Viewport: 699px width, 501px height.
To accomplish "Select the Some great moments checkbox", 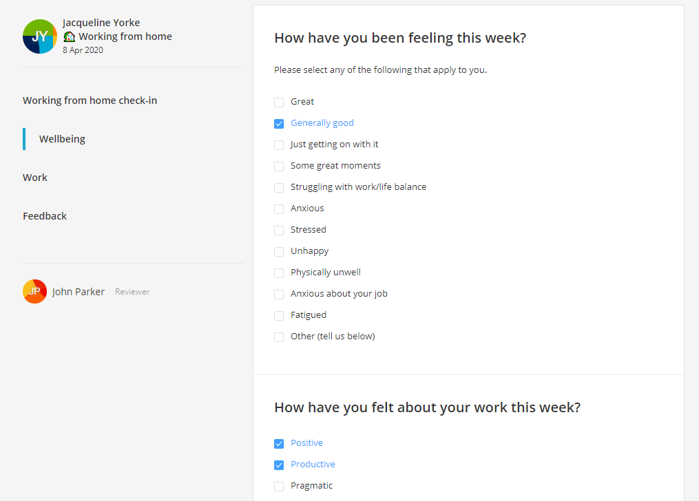I will [279, 167].
